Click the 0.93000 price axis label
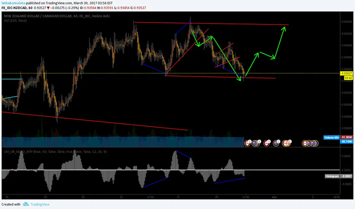355x209 pixels. (347, 104)
